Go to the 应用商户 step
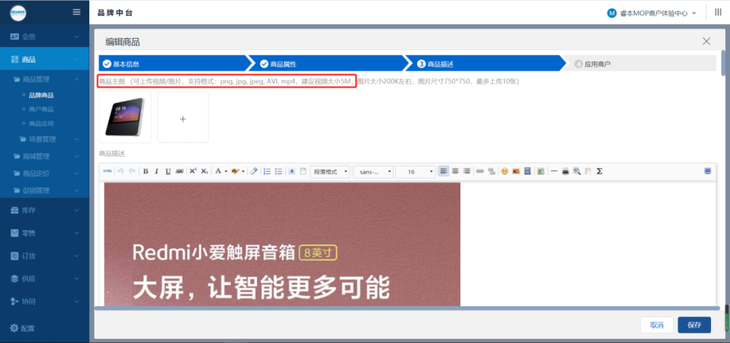Image resolution: width=730 pixels, height=343 pixels. (x=640, y=63)
